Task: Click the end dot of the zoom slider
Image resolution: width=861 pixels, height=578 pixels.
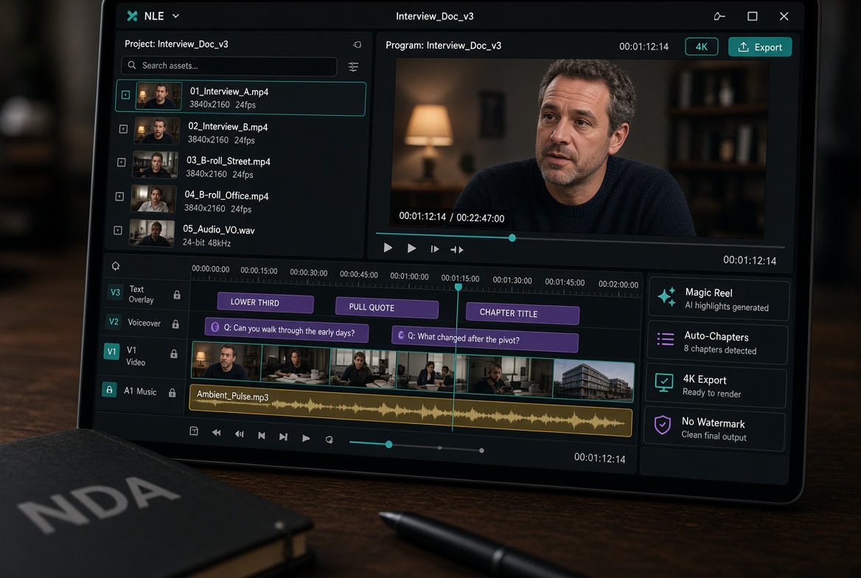Action: 481,450
